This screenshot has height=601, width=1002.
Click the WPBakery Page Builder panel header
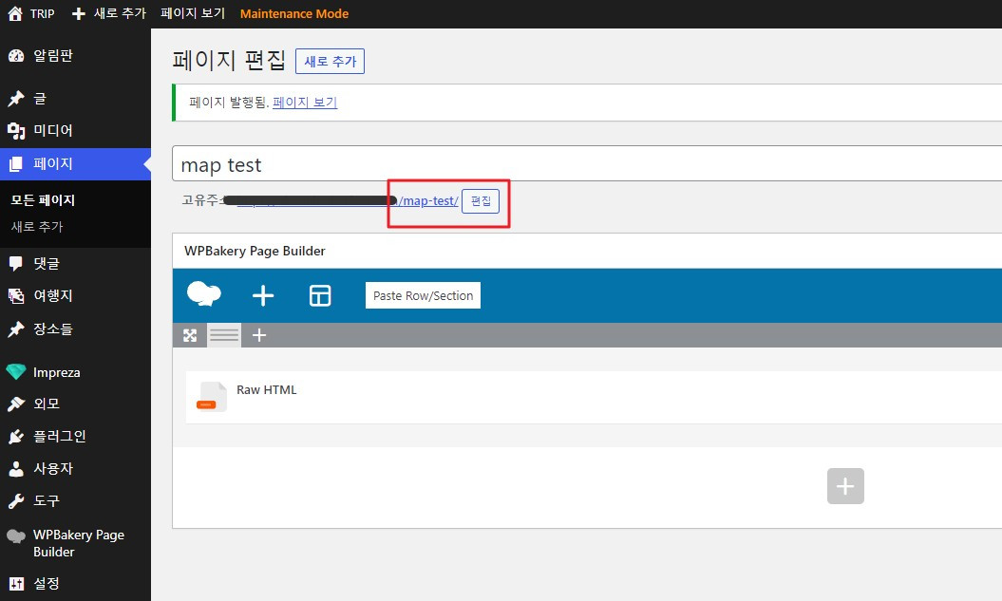tap(587, 251)
